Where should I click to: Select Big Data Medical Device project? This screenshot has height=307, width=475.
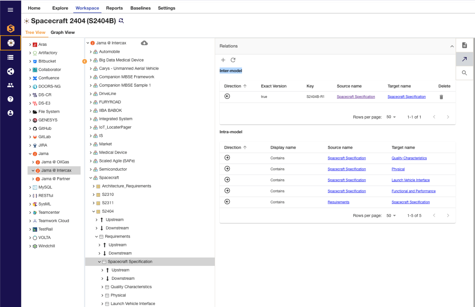[x=121, y=60]
